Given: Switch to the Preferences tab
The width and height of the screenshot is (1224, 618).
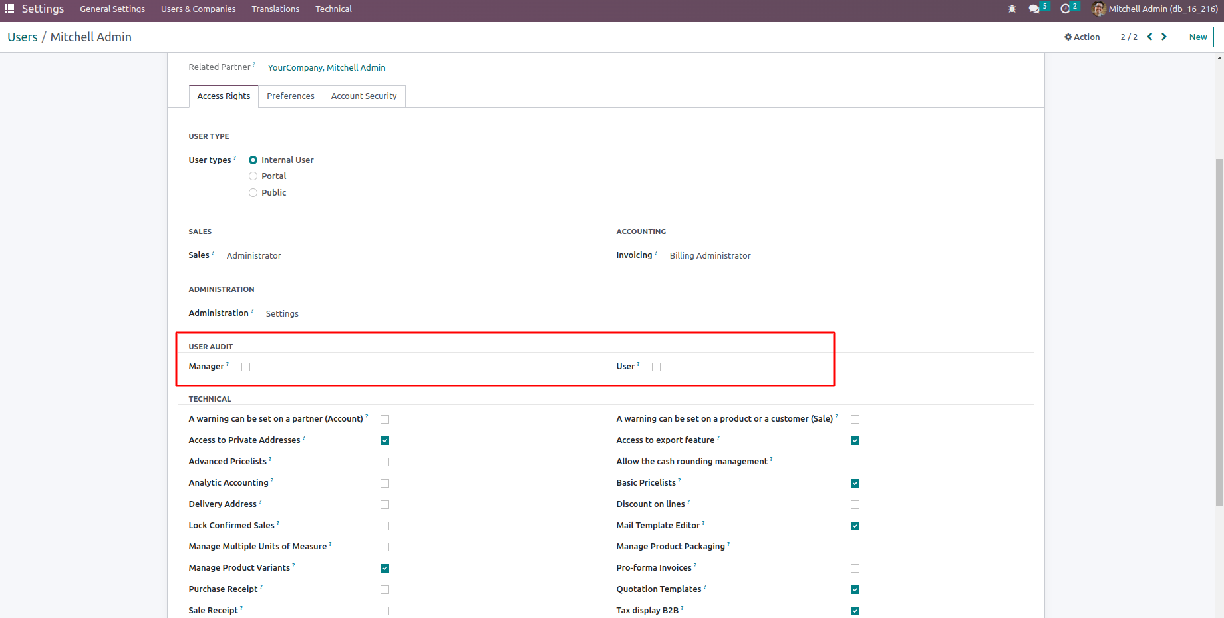Looking at the screenshot, I should click(x=291, y=96).
